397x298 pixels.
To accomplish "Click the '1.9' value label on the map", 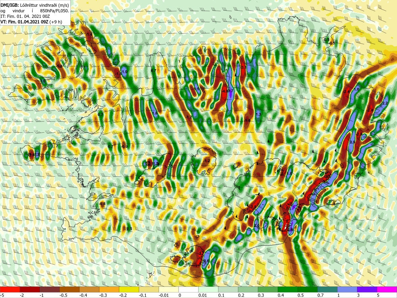I will pyautogui.click(x=125, y=72).
